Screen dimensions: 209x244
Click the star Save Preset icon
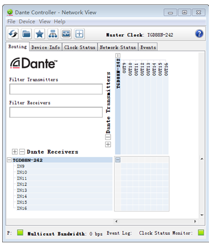point(40,34)
